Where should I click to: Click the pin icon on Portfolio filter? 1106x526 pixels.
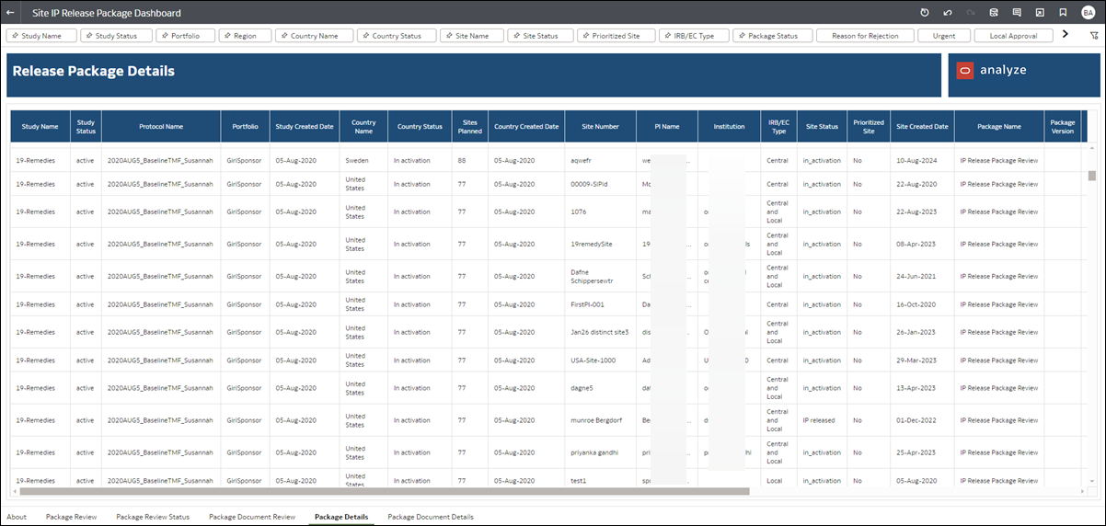pyautogui.click(x=167, y=36)
